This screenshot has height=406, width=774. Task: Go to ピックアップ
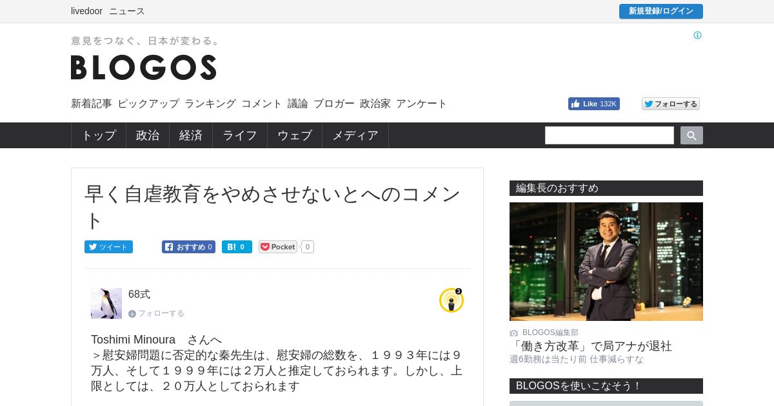(148, 104)
